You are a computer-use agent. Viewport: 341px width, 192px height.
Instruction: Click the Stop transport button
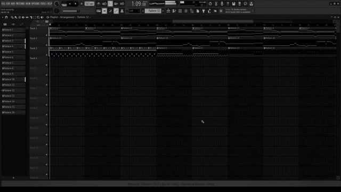[76, 4]
